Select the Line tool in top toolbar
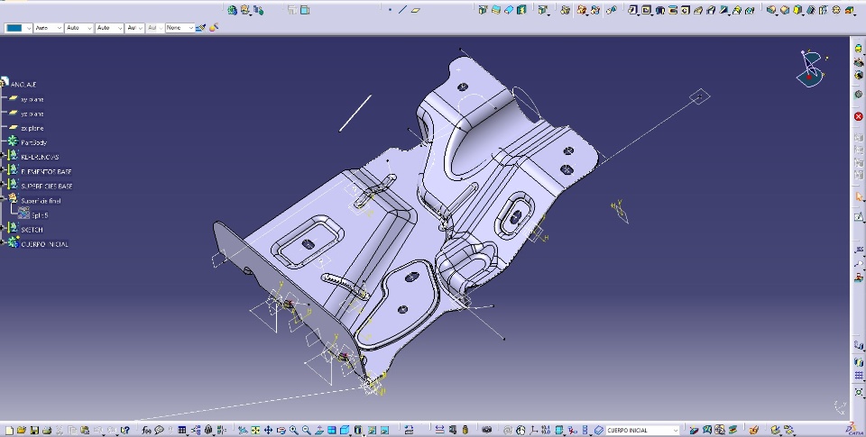This screenshot has width=866, height=437. [402, 9]
